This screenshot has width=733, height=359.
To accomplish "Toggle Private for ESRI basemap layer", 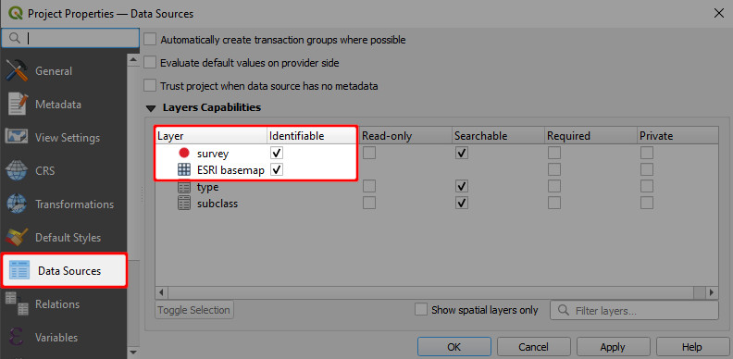I will [647, 169].
